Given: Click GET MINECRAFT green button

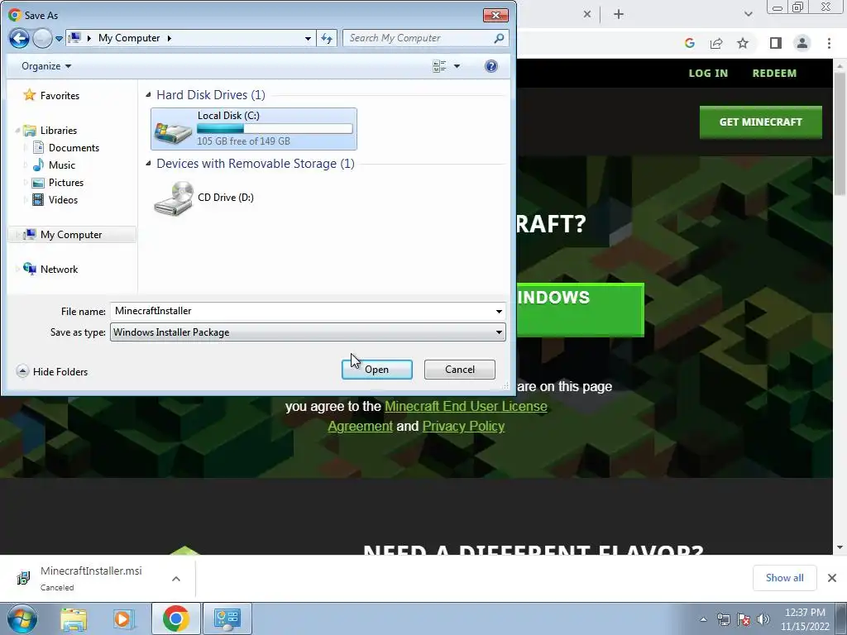Looking at the screenshot, I should coord(761,122).
